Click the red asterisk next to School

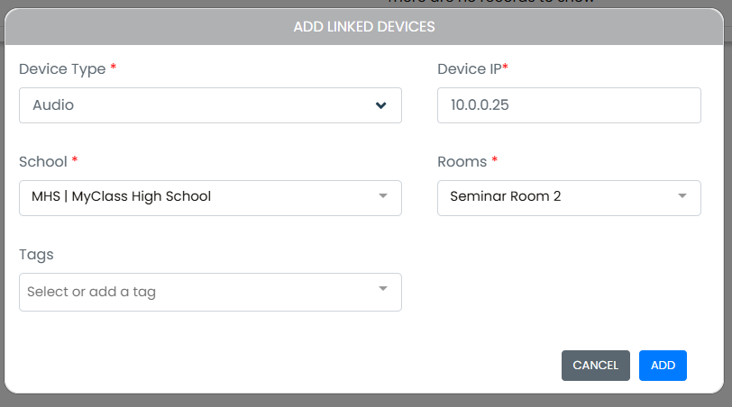point(75,161)
